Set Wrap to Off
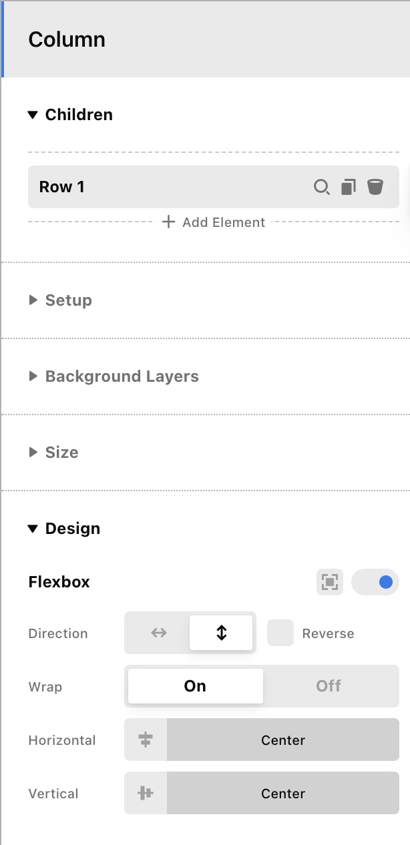410x845 pixels. tap(329, 686)
